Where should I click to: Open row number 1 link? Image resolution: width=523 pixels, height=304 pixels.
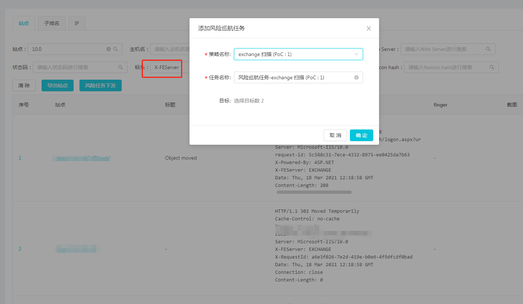(x=20, y=158)
